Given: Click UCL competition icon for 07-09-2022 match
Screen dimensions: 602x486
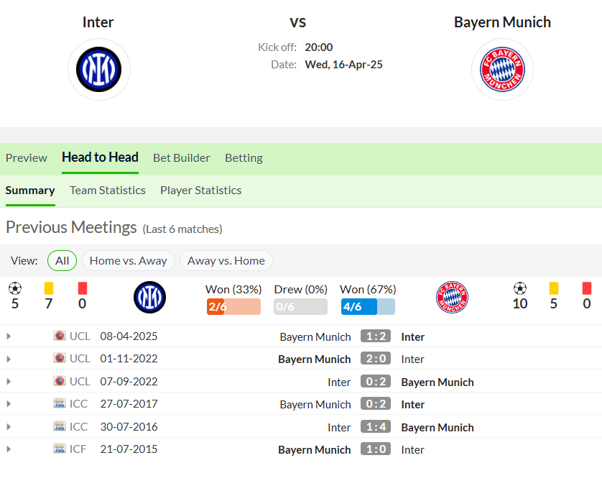Looking at the screenshot, I should click(x=60, y=381).
